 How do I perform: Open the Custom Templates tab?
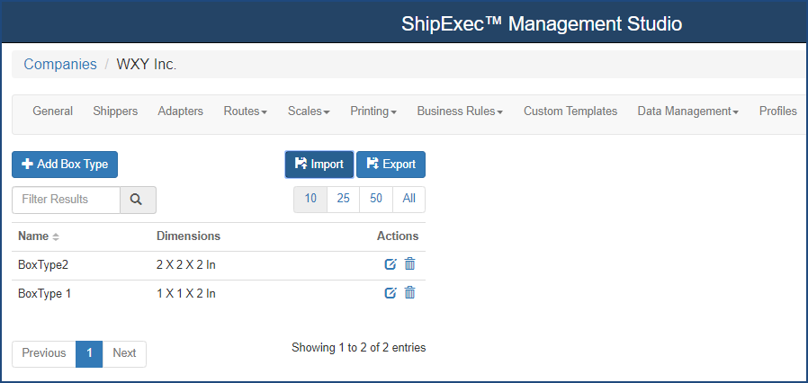click(570, 111)
